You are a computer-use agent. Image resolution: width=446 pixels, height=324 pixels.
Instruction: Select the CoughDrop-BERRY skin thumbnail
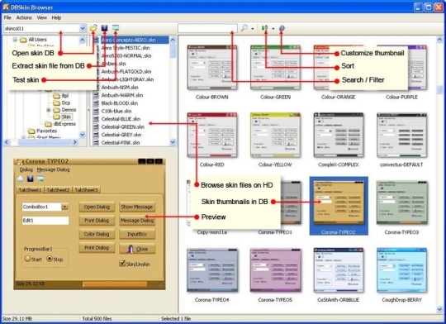pyautogui.click(x=401, y=270)
